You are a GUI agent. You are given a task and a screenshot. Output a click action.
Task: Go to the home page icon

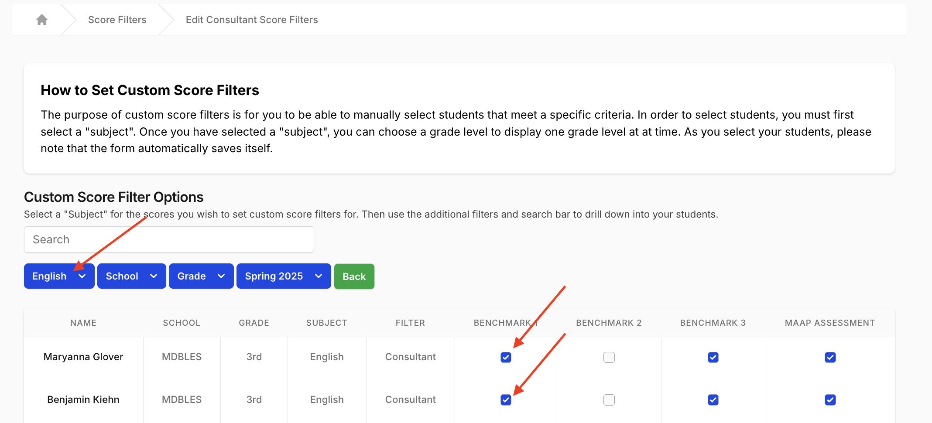pyautogui.click(x=42, y=20)
